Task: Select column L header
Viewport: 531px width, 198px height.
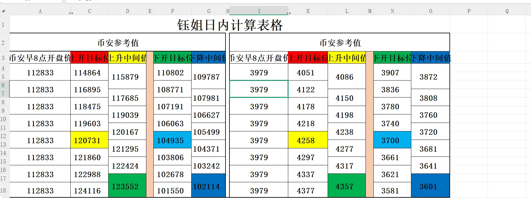Action: 347,11
